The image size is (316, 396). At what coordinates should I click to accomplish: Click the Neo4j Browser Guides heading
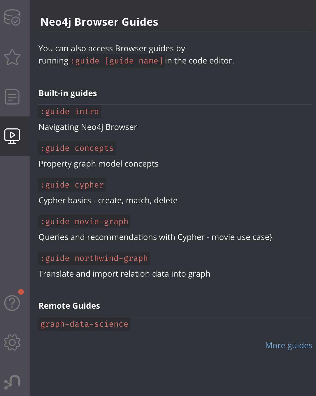tap(99, 22)
